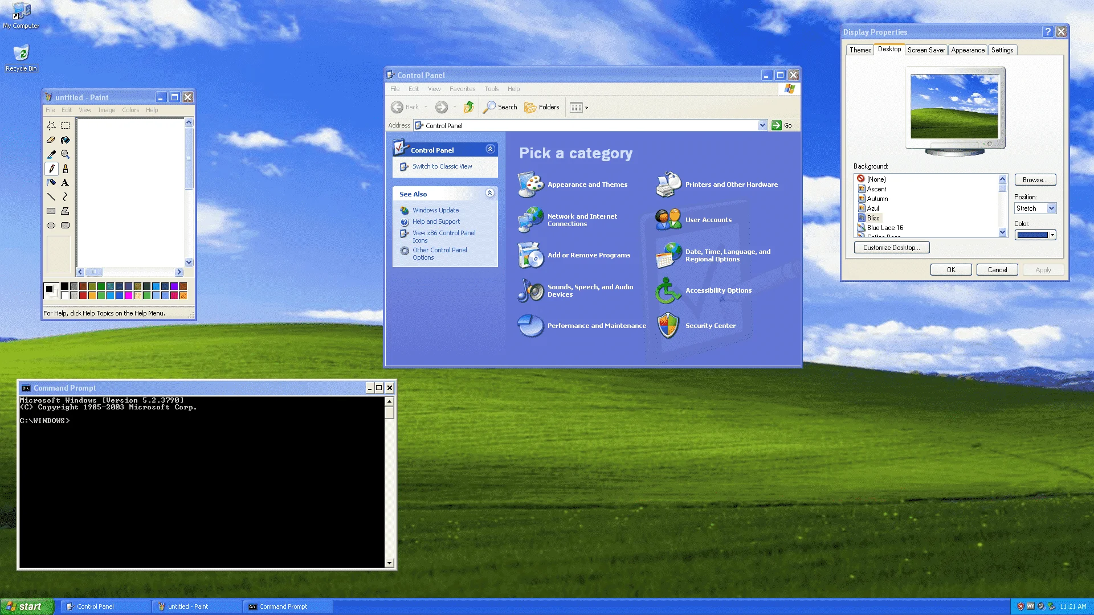Select the Airbrush tool in Paint

tap(51, 183)
